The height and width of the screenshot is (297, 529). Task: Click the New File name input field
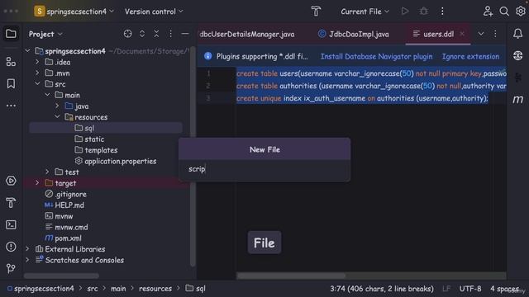(x=264, y=169)
